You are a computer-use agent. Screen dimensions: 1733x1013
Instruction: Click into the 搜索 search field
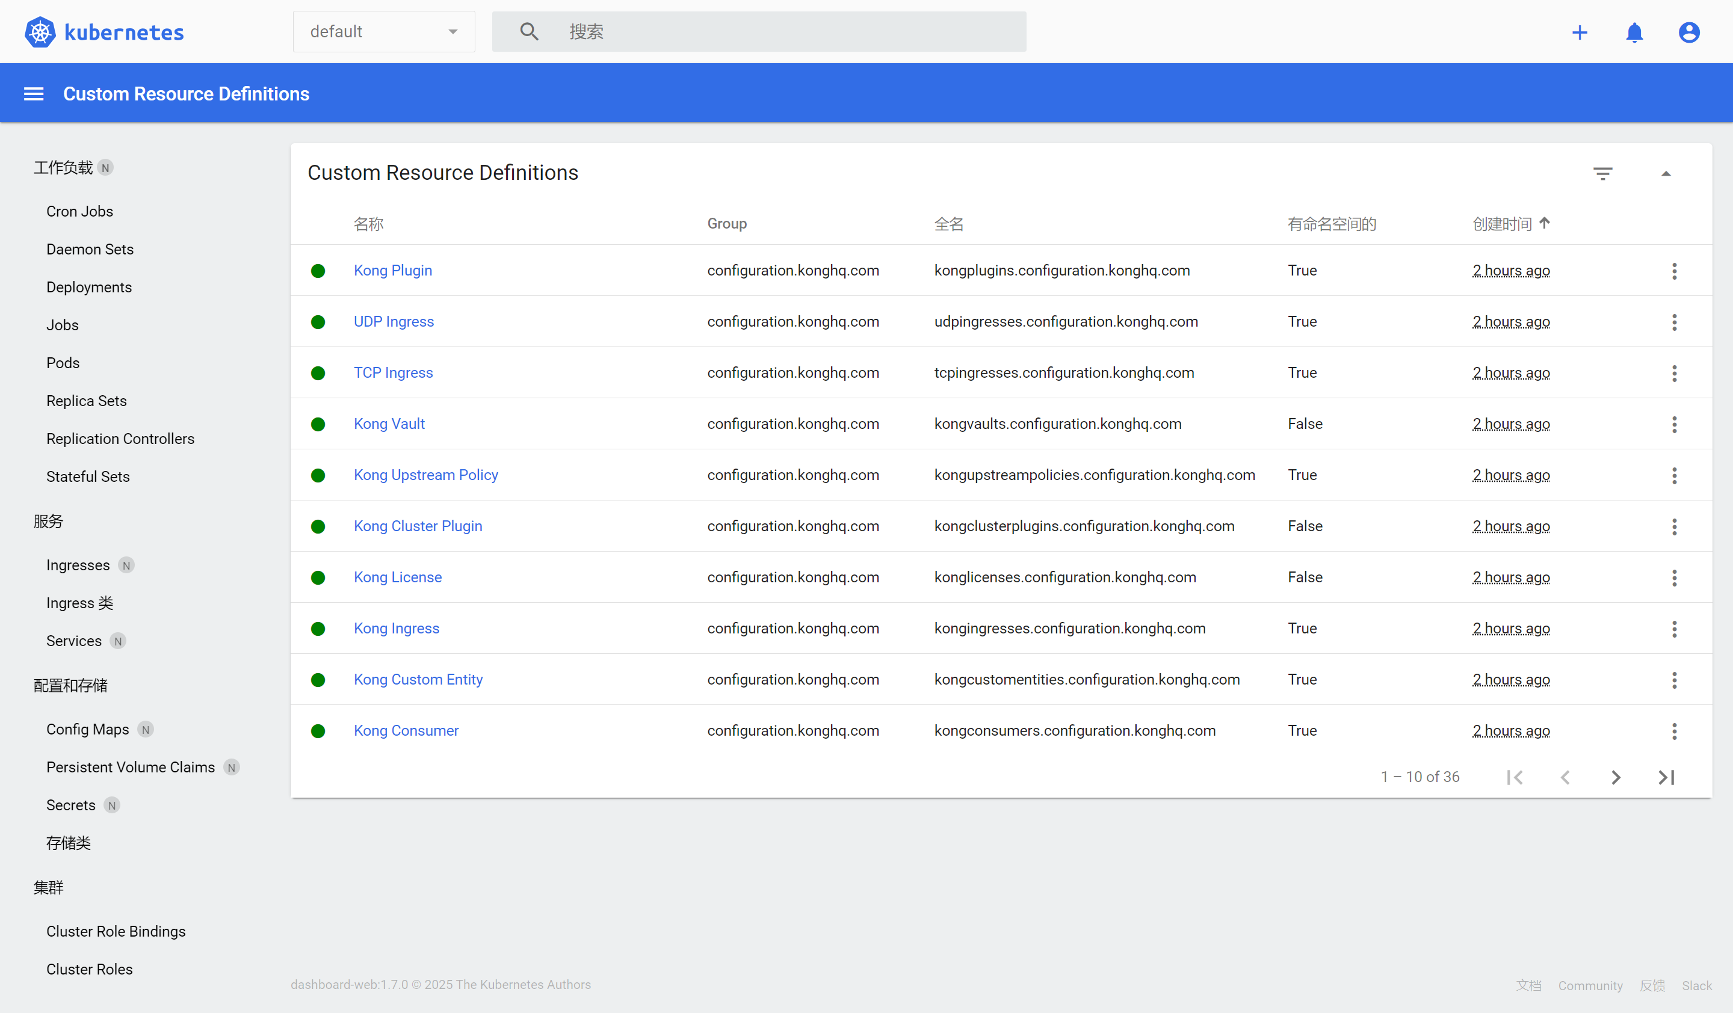click(759, 32)
